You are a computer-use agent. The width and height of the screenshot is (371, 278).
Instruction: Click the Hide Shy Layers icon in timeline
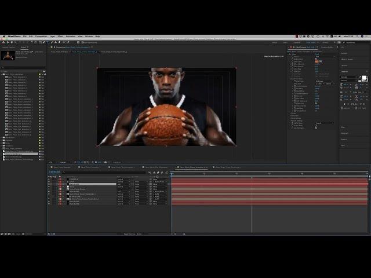pos(154,173)
